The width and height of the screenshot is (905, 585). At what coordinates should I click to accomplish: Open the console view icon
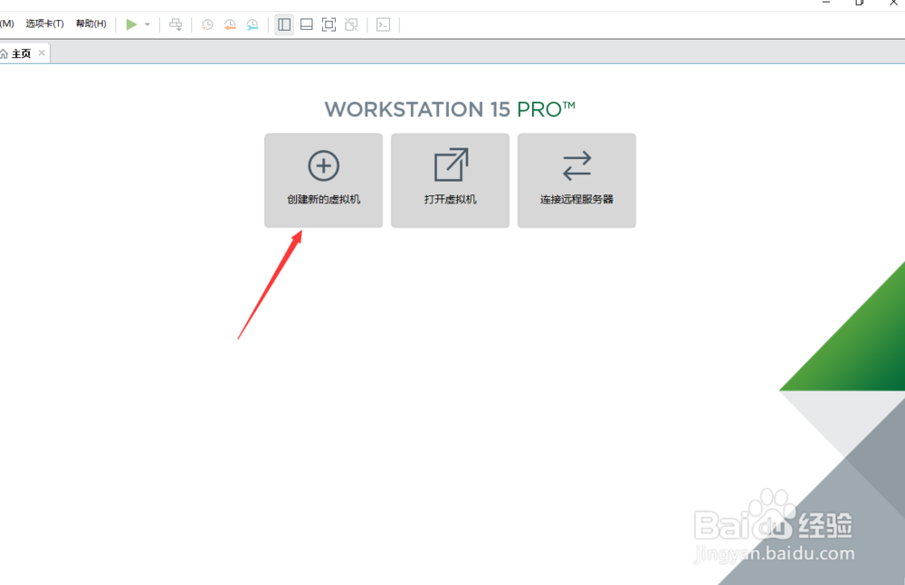click(383, 24)
